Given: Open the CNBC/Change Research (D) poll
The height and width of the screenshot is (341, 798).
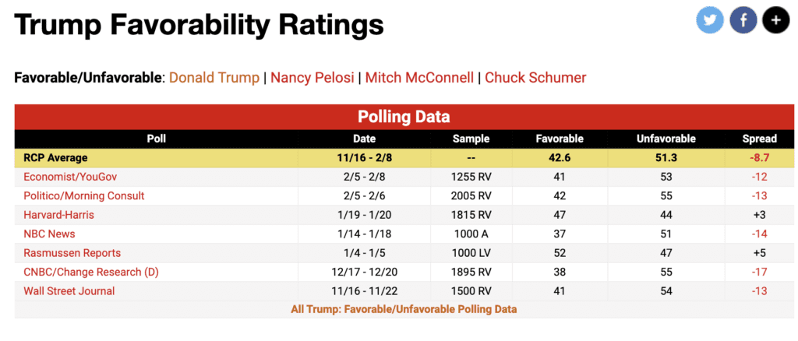Looking at the screenshot, I should click(x=95, y=272).
